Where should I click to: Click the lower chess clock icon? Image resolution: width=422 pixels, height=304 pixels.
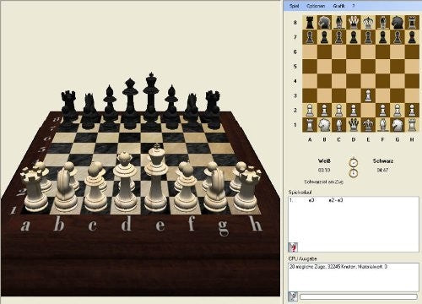pos(354,172)
